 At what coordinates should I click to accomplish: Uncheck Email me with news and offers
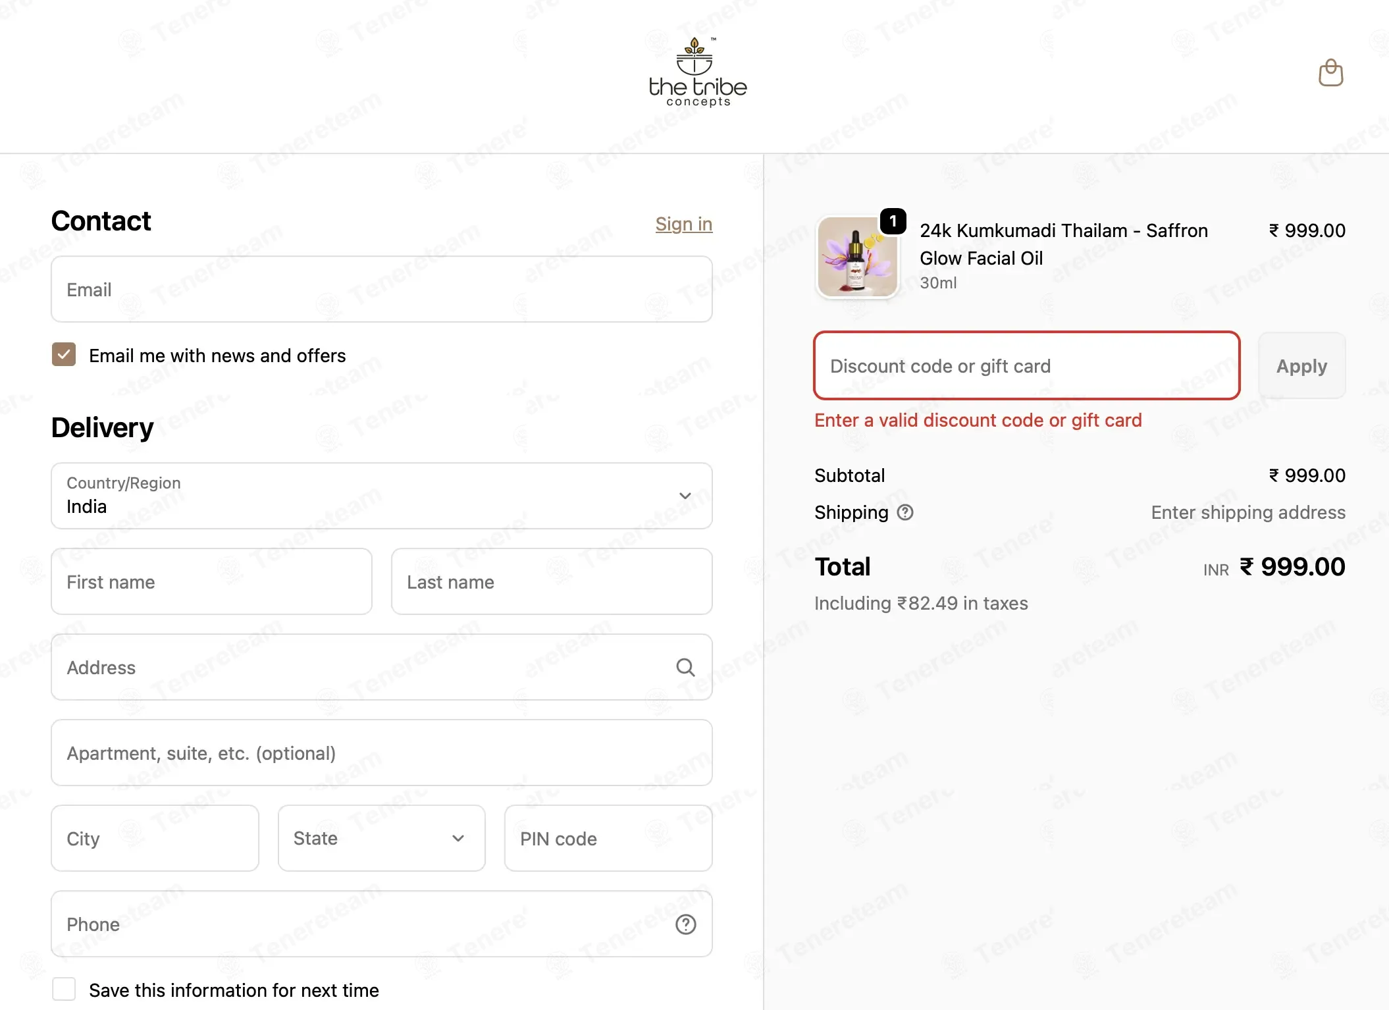pos(64,354)
